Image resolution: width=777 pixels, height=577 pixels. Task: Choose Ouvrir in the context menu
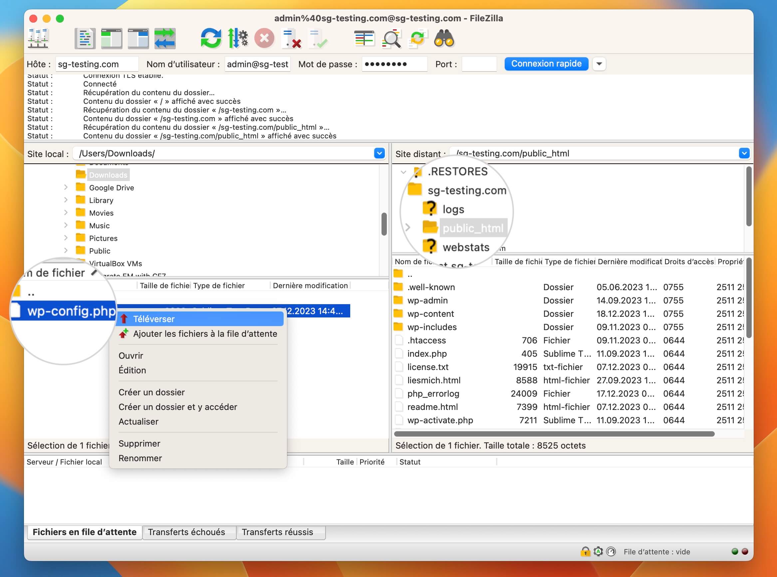[x=198, y=356]
